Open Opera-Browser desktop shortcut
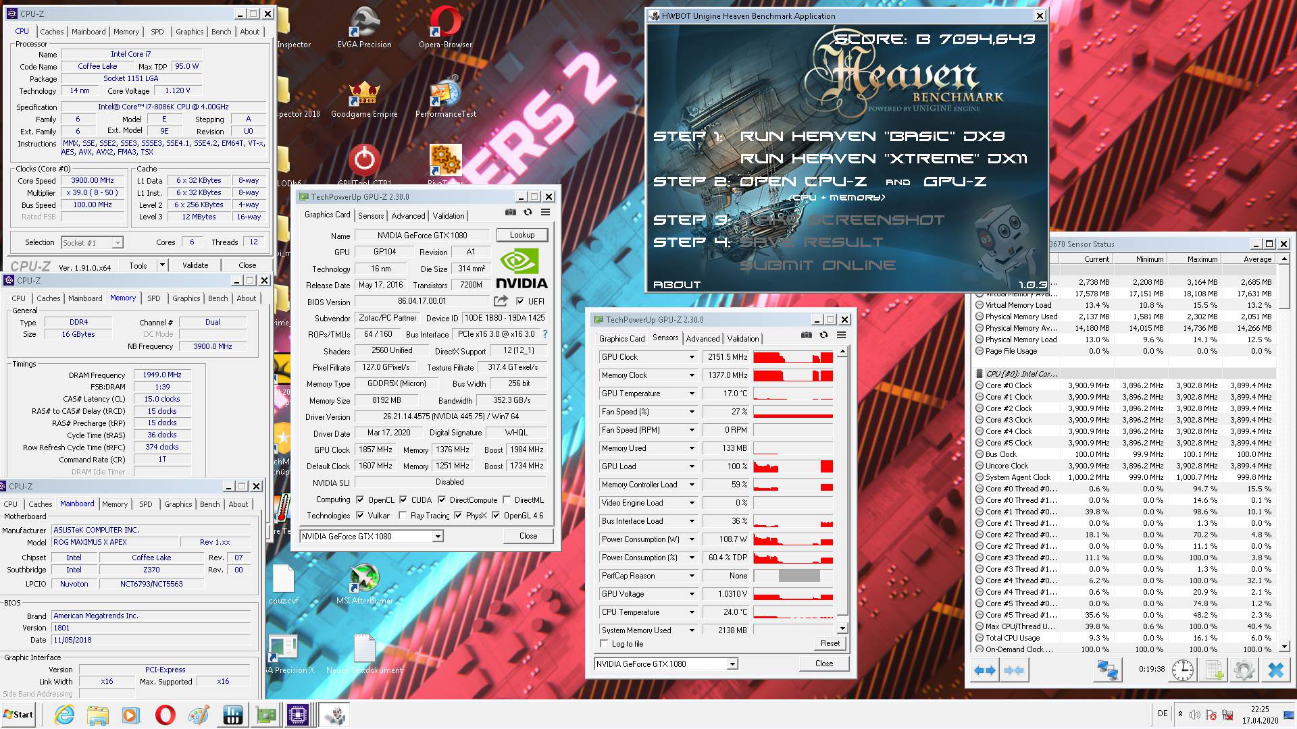 [445, 28]
